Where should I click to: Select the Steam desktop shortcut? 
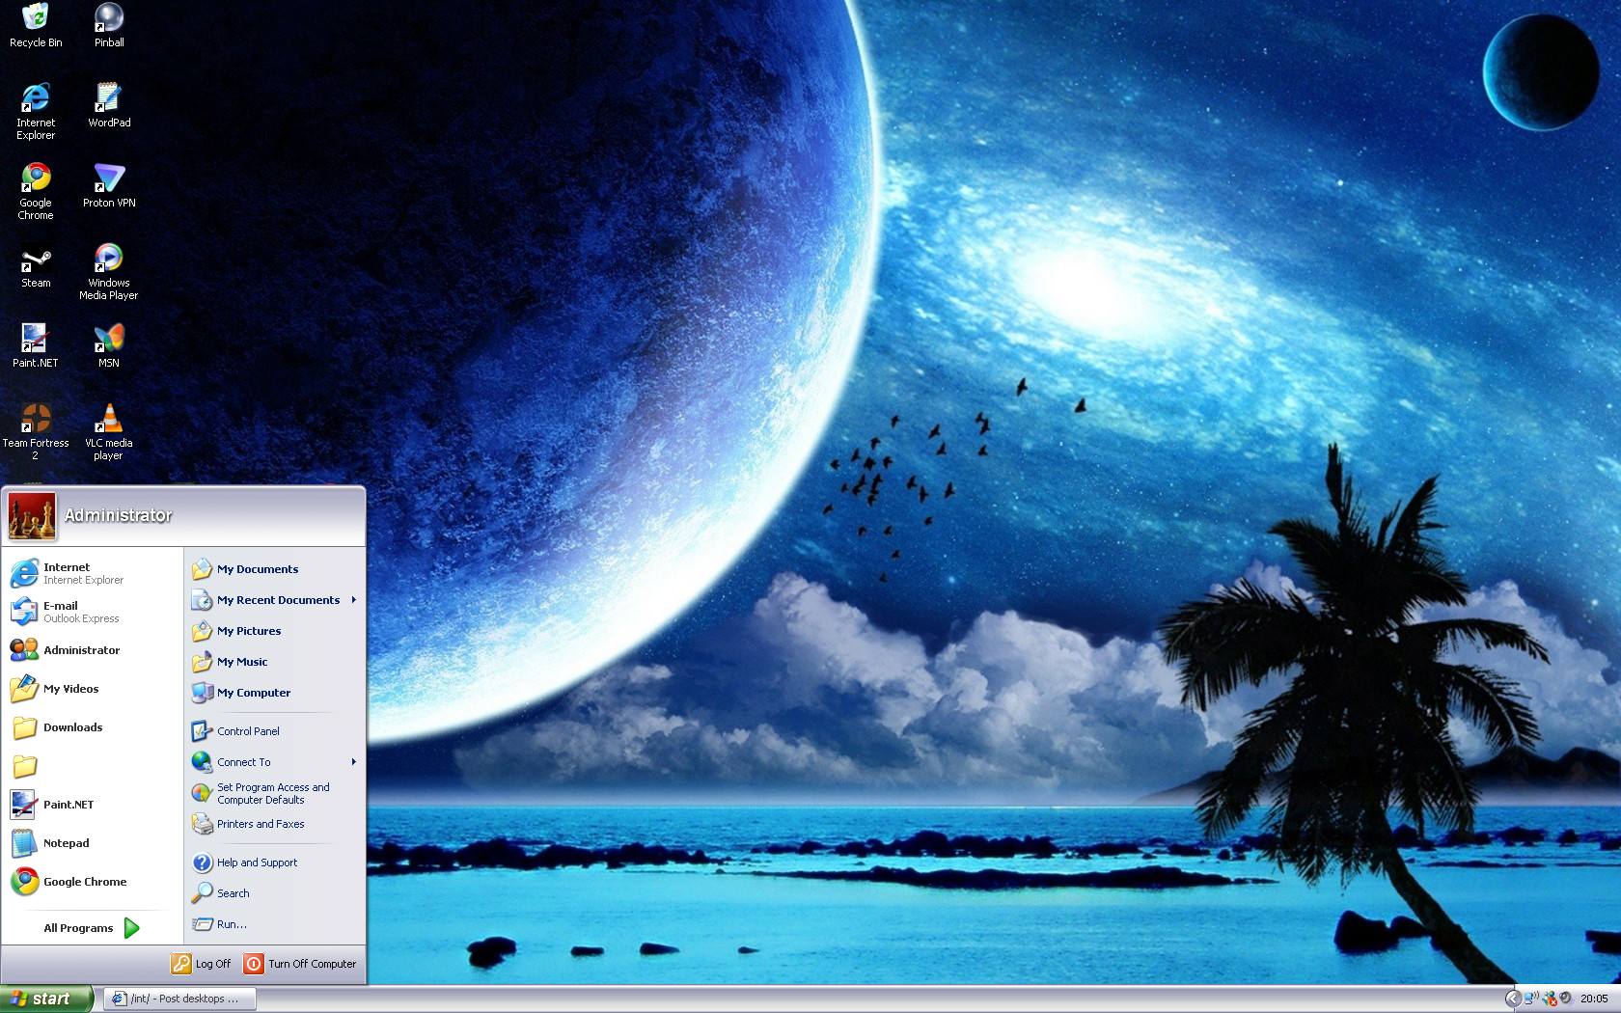[36, 266]
